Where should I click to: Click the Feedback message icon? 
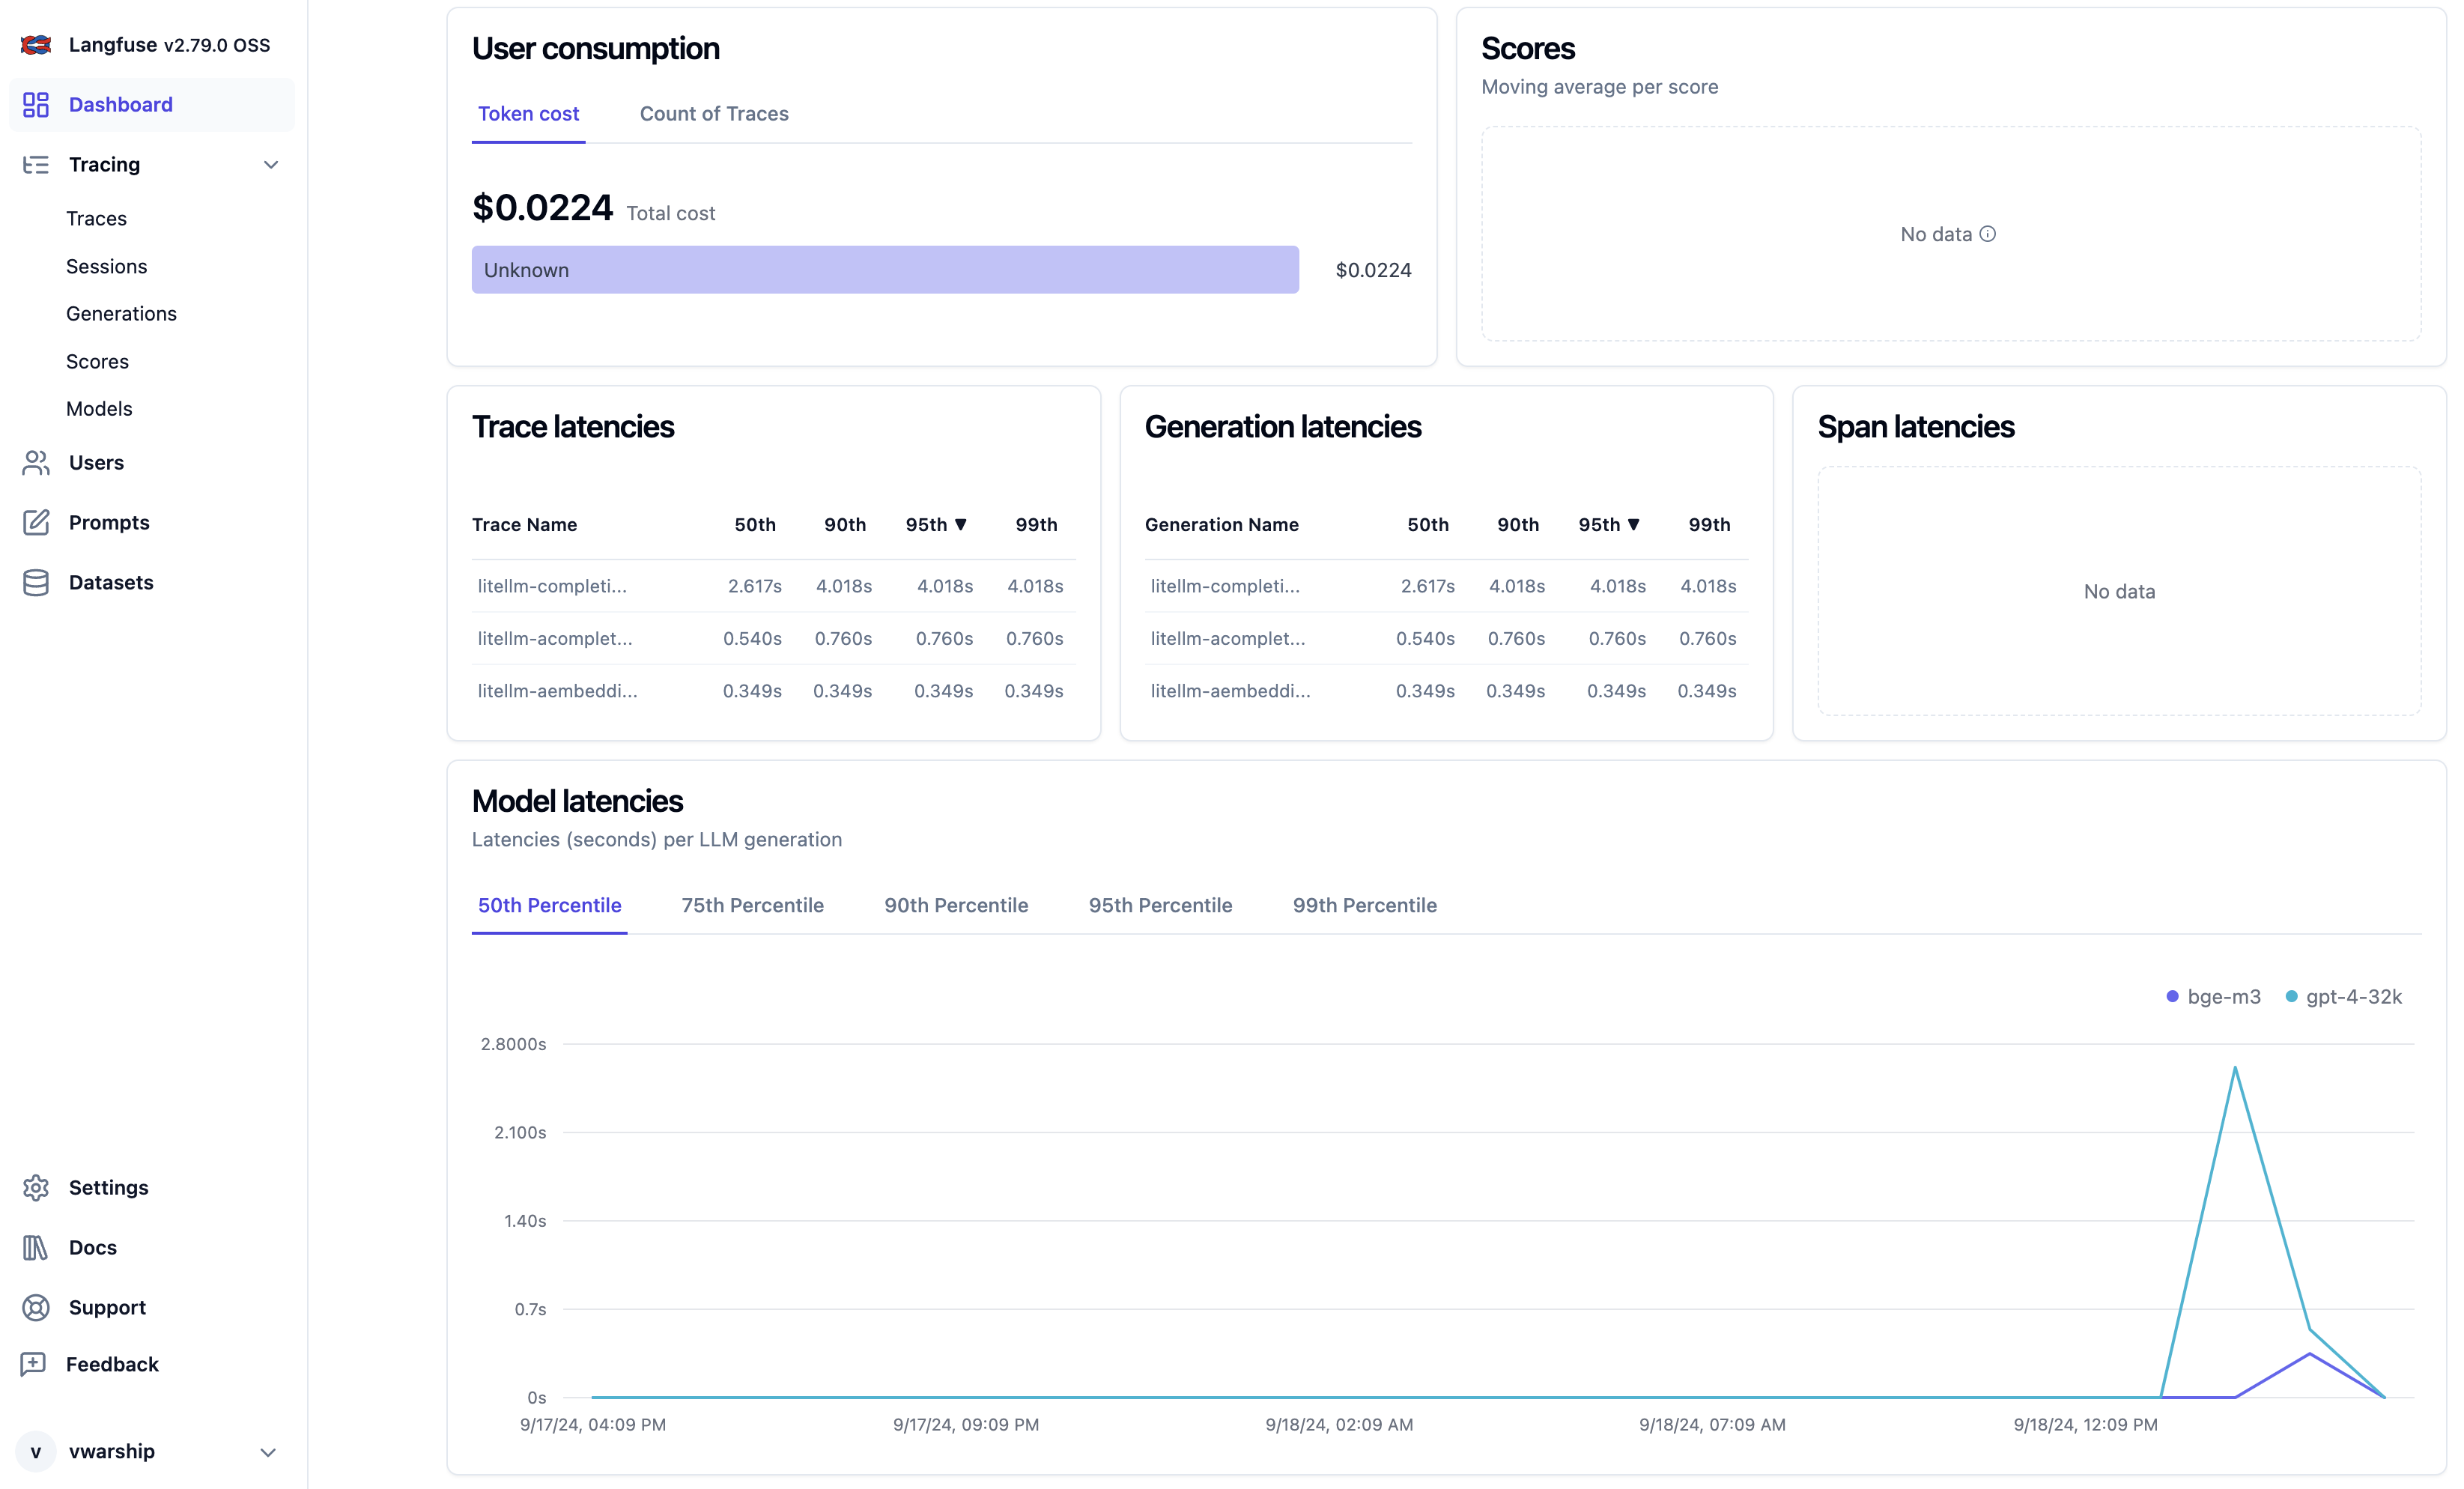click(x=34, y=1365)
